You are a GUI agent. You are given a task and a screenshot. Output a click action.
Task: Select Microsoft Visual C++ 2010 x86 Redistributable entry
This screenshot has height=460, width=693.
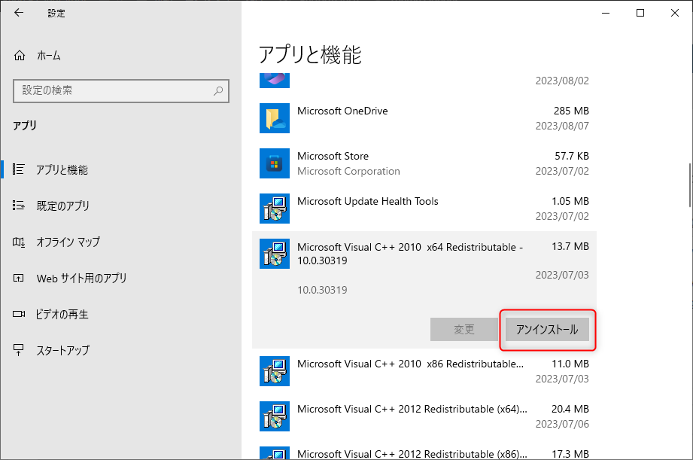point(410,364)
